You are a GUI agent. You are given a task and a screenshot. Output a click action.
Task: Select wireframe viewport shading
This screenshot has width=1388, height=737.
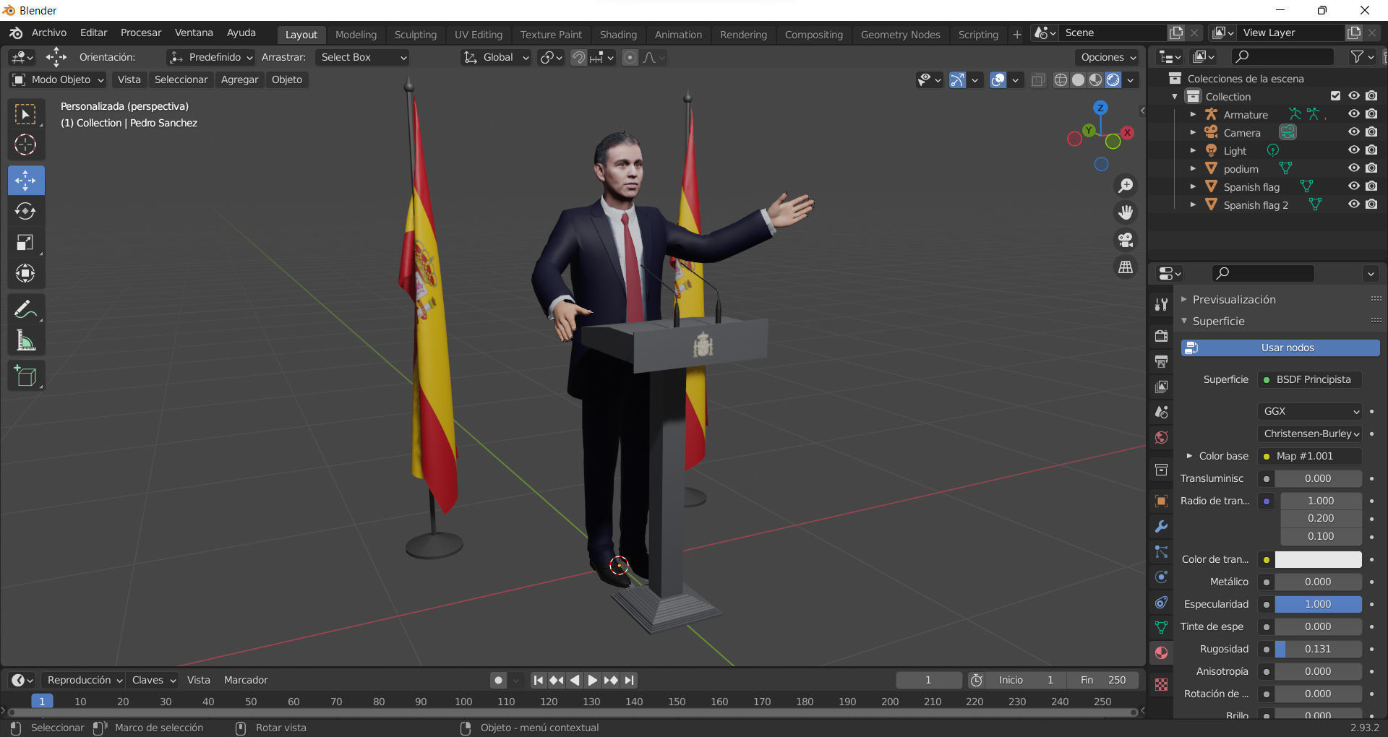pos(1061,80)
